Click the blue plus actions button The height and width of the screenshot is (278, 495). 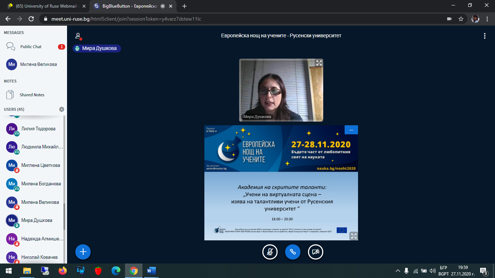point(83,252)
